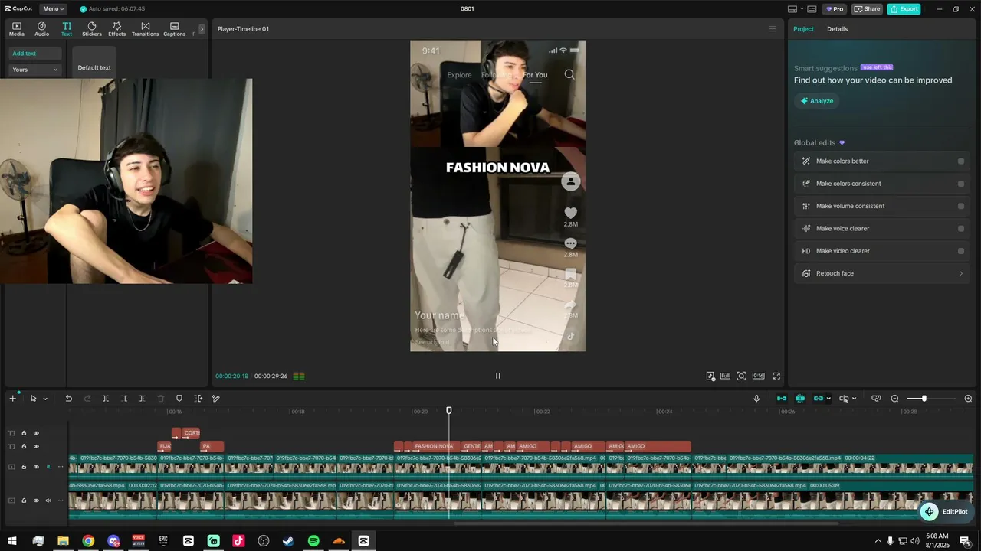This screenshot has width=981, height=551.
Task: Open the selection tool mode dropdown
Action: click(45, 399)
